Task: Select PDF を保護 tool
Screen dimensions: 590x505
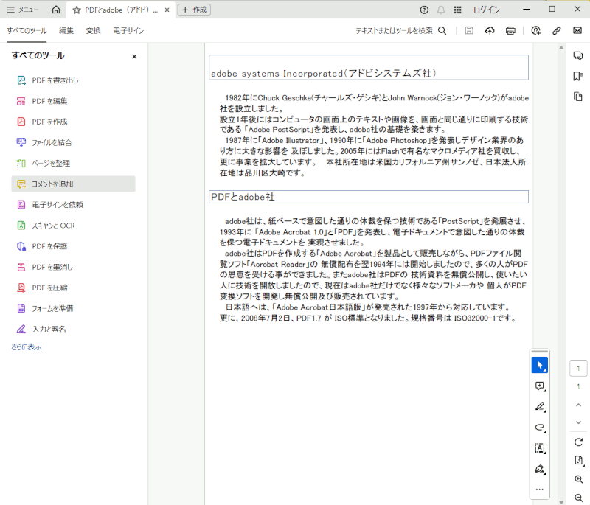Action: point(73,246)
